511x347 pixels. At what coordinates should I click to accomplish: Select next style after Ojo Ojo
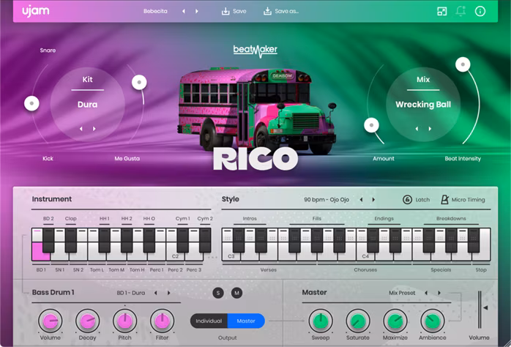point(373,199)
